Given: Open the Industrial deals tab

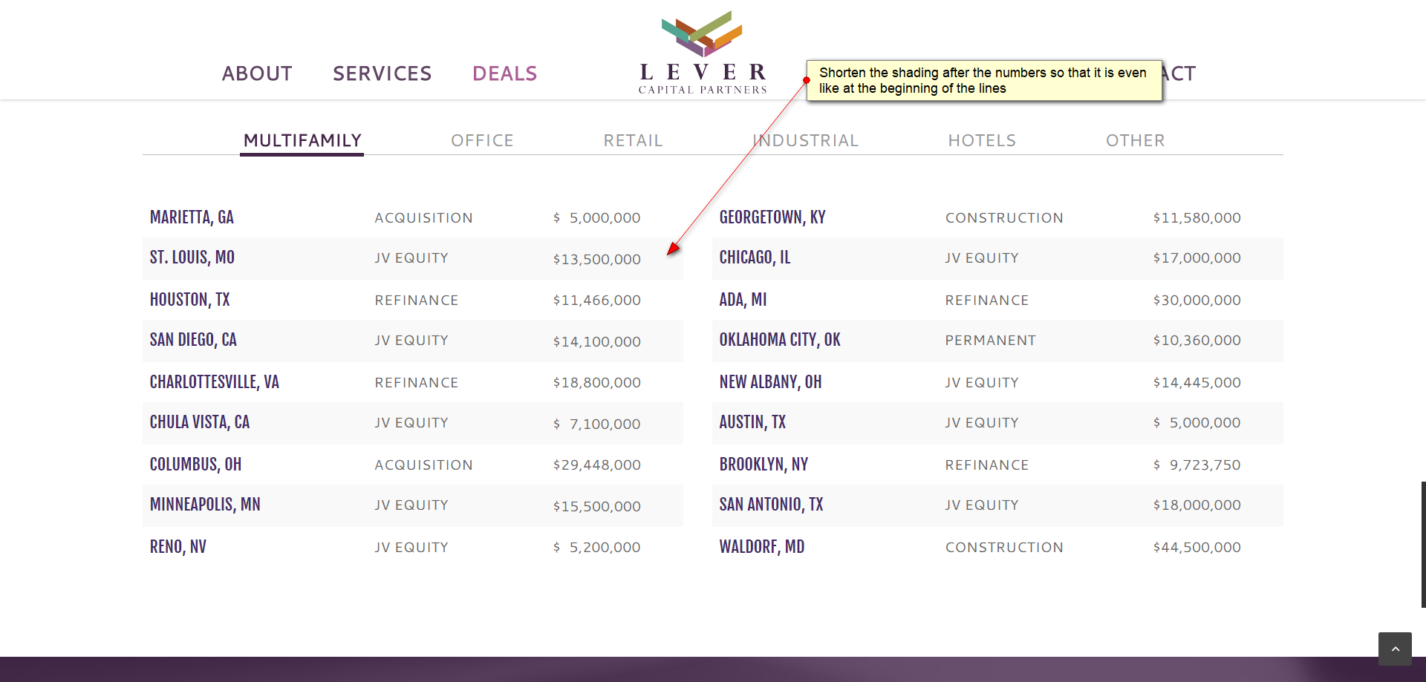Looking at the screenshot, I should (x=805, y=140).
